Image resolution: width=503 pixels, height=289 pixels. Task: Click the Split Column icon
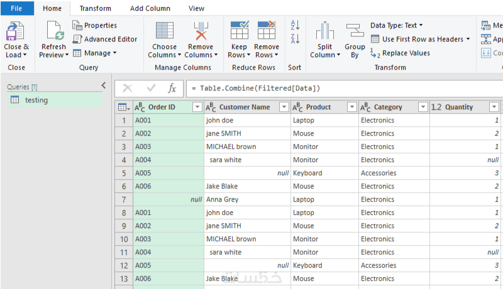point(324,31)
